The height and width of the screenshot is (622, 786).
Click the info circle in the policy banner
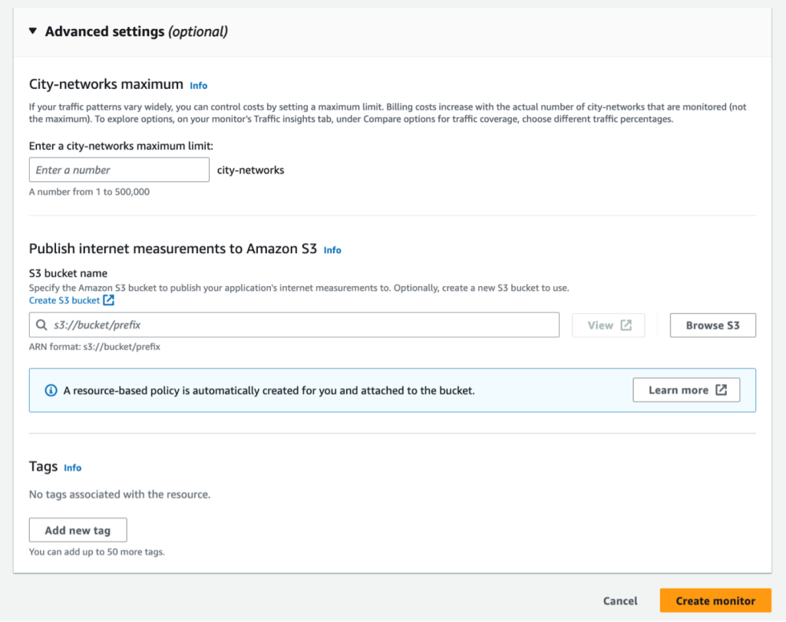click(51, 390)
